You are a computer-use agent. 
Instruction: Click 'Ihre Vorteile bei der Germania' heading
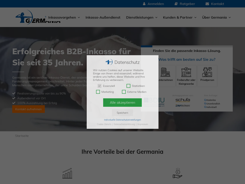(122, 152)
